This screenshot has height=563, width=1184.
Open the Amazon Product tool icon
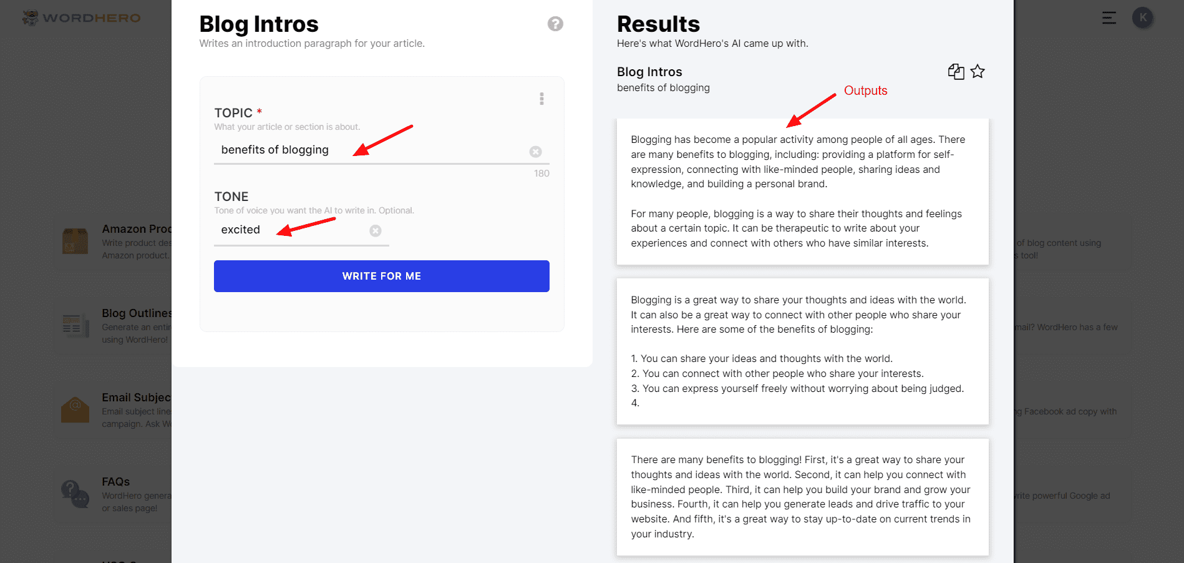[x=75, y=241]
